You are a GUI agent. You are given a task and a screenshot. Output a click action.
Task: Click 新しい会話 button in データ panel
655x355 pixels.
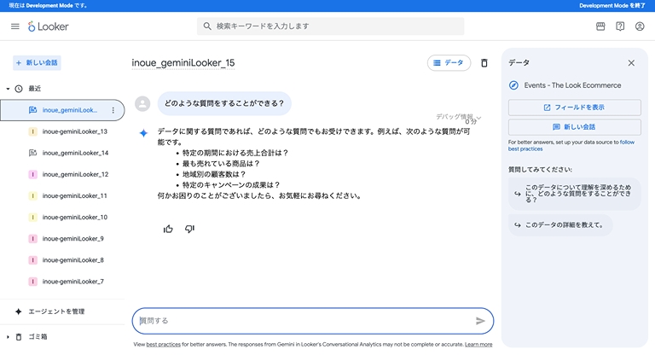tap(574, 126)
